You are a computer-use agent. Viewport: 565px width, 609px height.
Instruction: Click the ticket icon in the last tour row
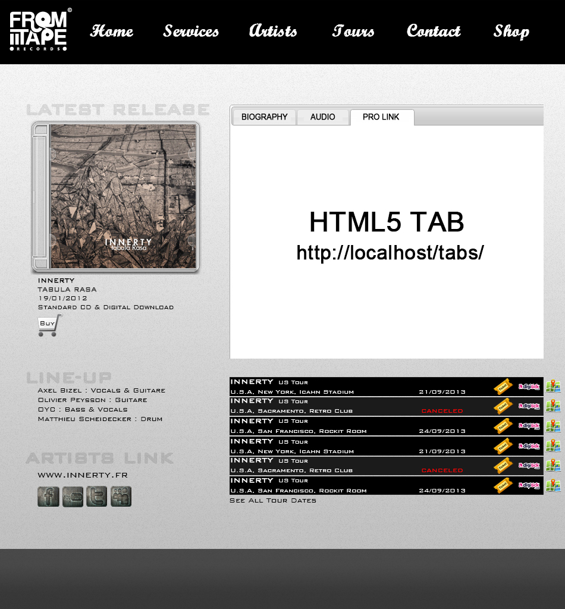(x=503, y=485)
